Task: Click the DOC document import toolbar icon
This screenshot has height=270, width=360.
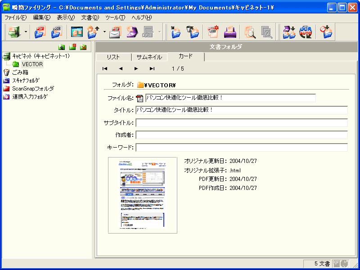Action: click(x=56, y=32)
